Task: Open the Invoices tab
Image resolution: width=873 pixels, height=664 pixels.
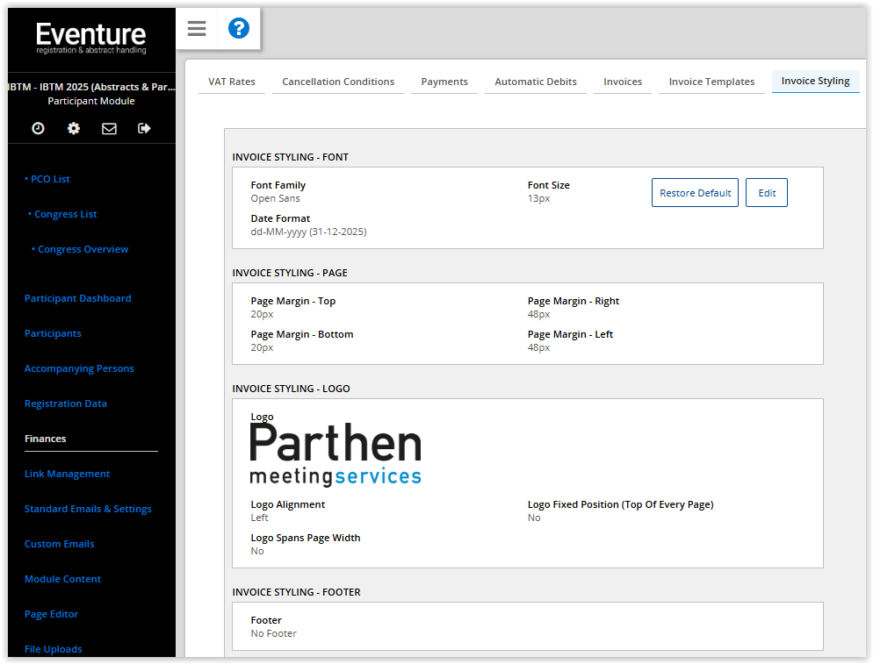Action: coord(623,82)
